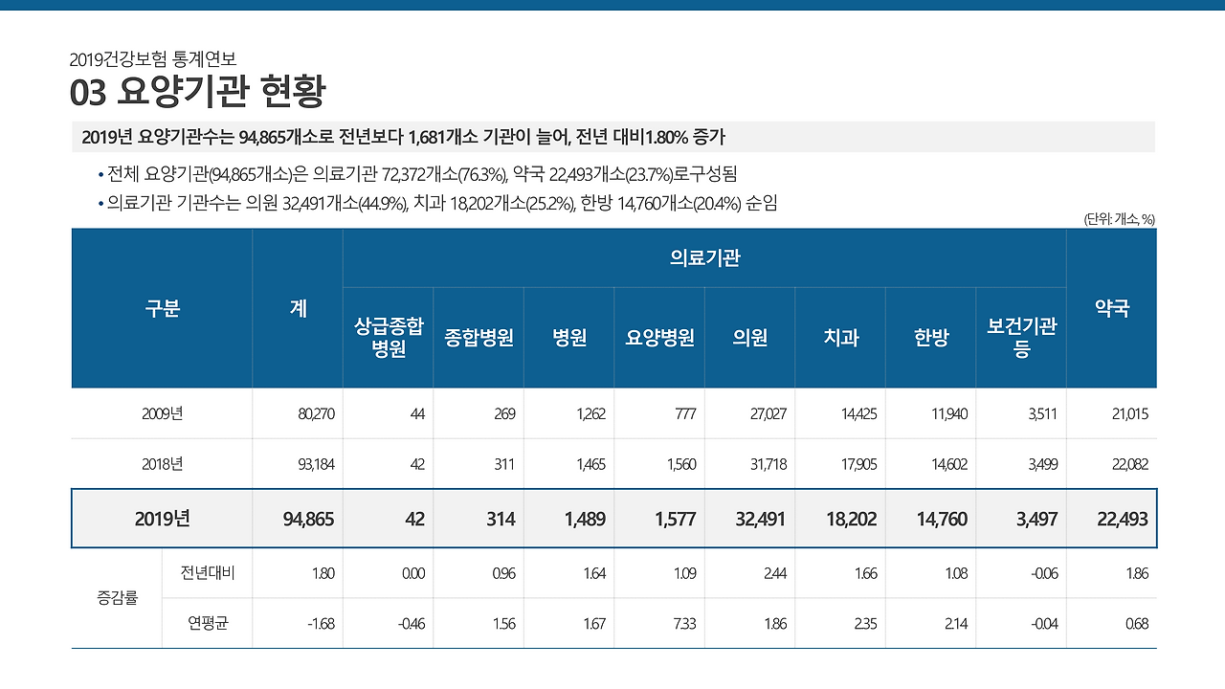Image resolution: width=1225 pixels, height=689 pixels.
Task: Click 전년대비 의원 rate 2.44
Action: tap(775, 573)
